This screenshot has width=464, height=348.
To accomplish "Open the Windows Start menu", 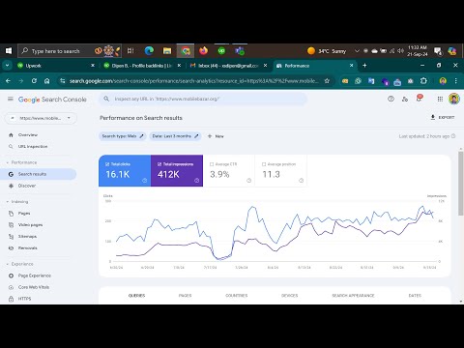I will pos(9,51).
